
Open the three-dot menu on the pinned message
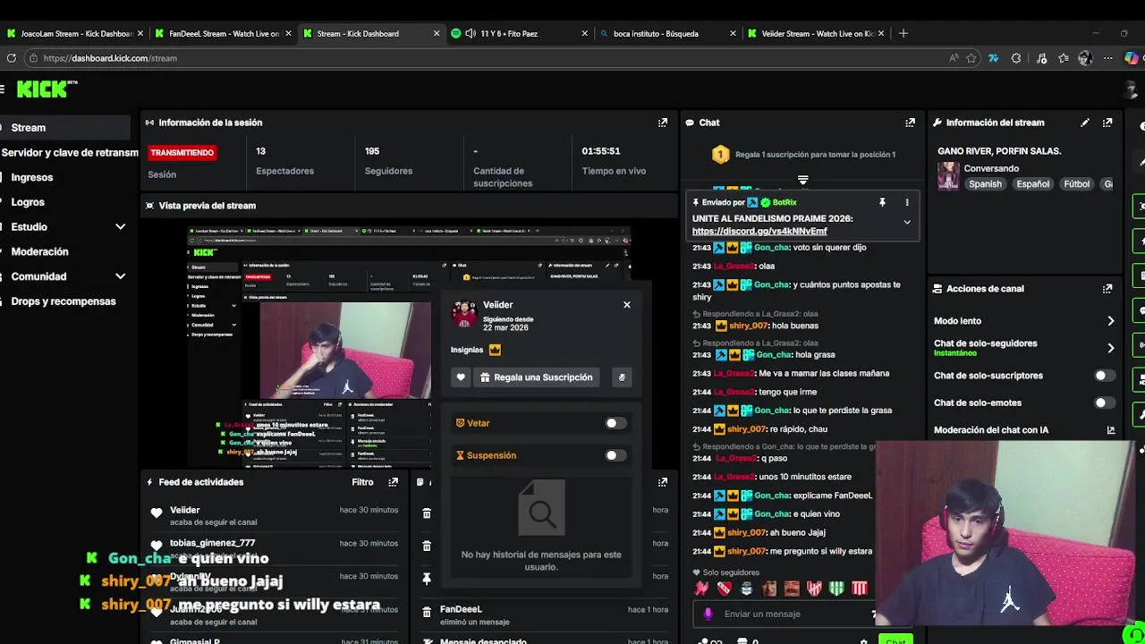tap(907, 203)
